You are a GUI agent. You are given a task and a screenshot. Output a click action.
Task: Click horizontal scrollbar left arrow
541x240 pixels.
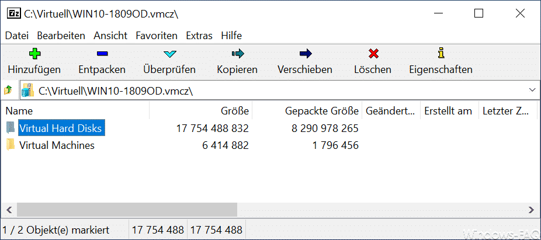point(9,209)
